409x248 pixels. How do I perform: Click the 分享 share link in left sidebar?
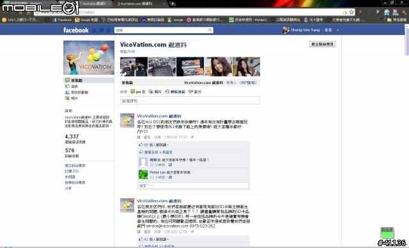click(x=68, y=189)
